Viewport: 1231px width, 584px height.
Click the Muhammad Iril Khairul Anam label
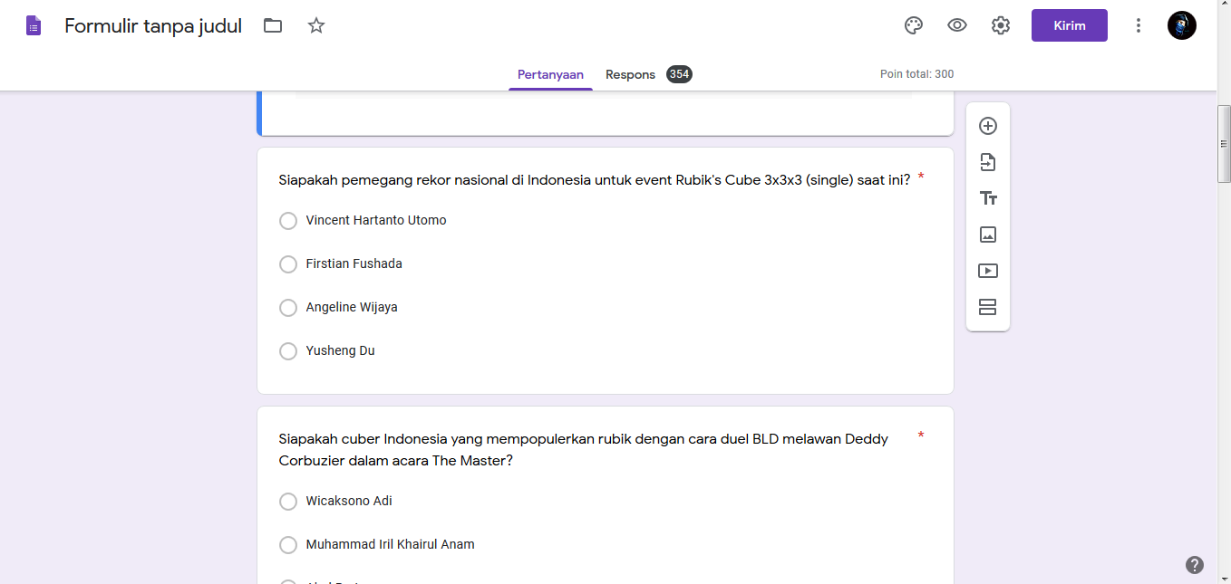(x=391, y=544)
